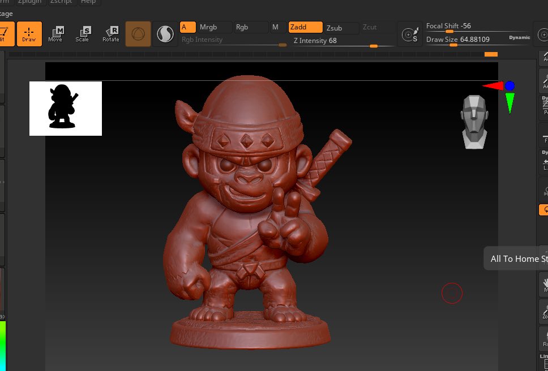The width and height of the screenshot is (548, 371).
Task: Click the ninja silhouette thumbnail
Action: pos(65,108)
